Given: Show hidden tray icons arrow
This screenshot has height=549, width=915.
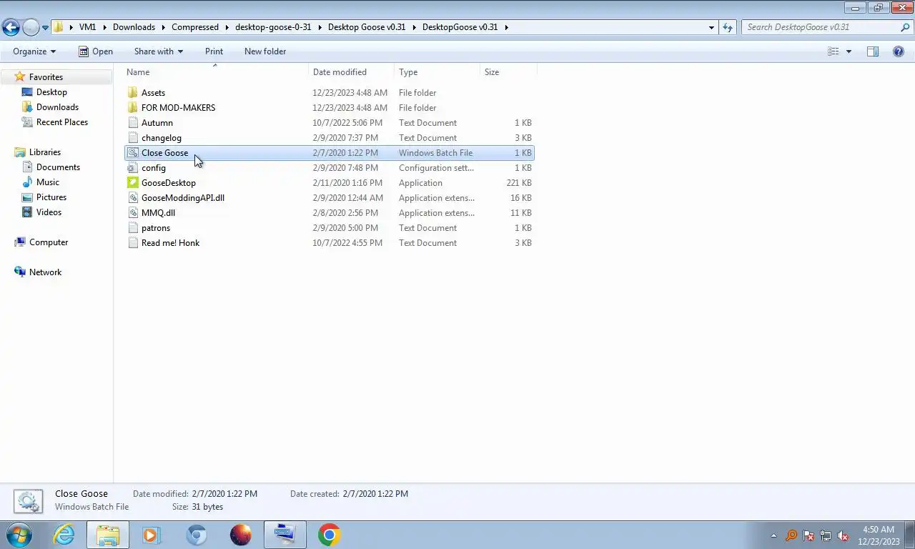Looking at the screenshot, I should 773,535.
